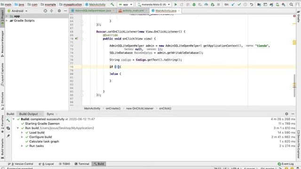
Task: Switch to activity_main.xml tab
Action: (x=133, y=10)
